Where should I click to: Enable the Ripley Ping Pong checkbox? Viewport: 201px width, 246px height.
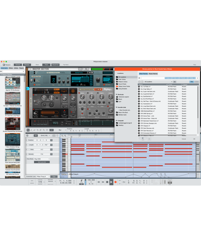[x=61, y=104]
